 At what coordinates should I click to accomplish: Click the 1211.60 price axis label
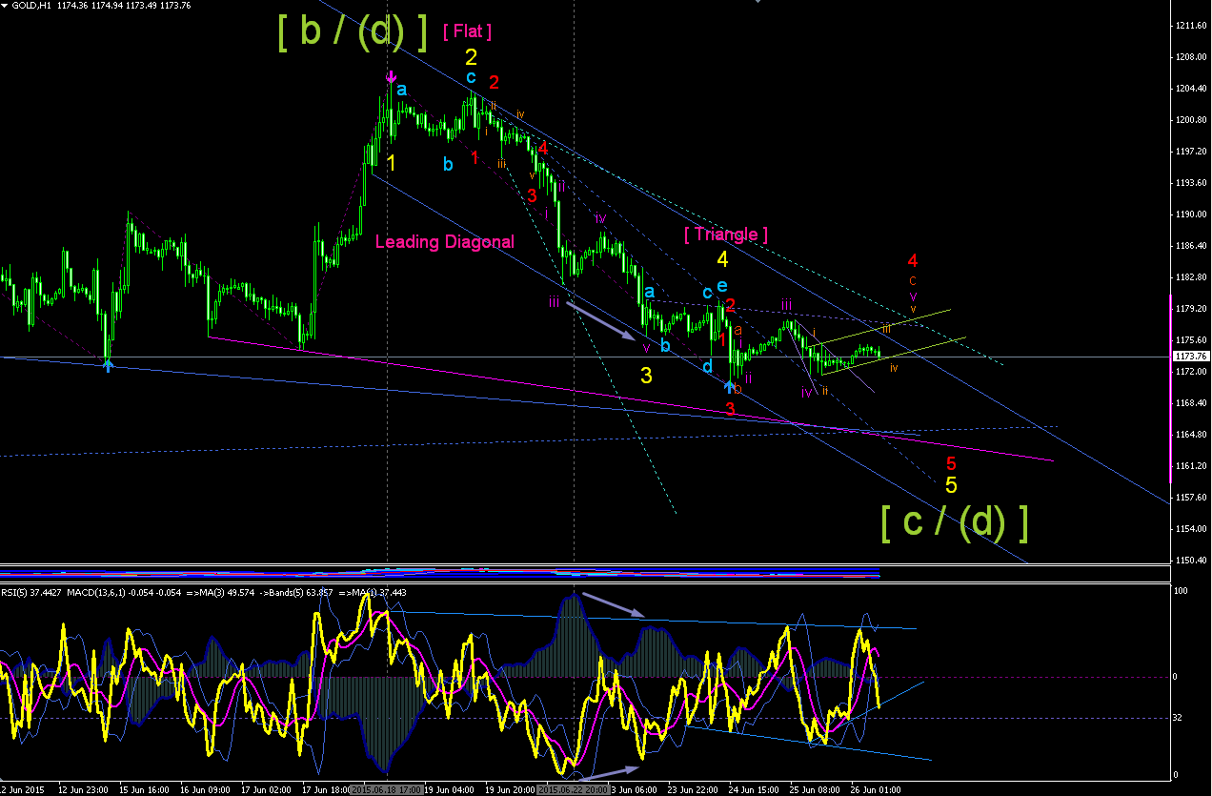click(1191, 26)
